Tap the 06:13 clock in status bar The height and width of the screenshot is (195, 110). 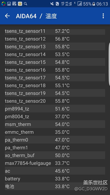click(102, 4)
